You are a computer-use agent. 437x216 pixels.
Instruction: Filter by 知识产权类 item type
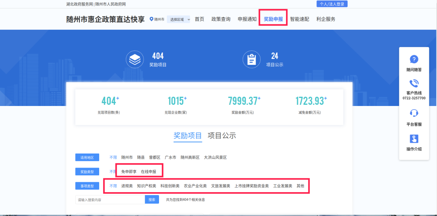click(x=146, y=186)
